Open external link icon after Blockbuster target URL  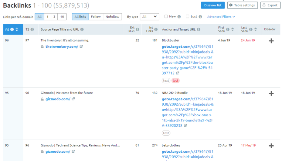178,73
